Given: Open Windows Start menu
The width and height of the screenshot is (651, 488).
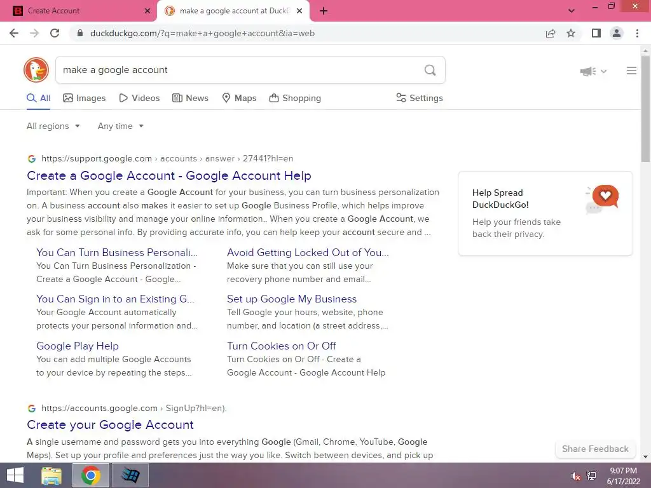Looking at the screenshot, I should pyautogui.click(x=15, y=475).
